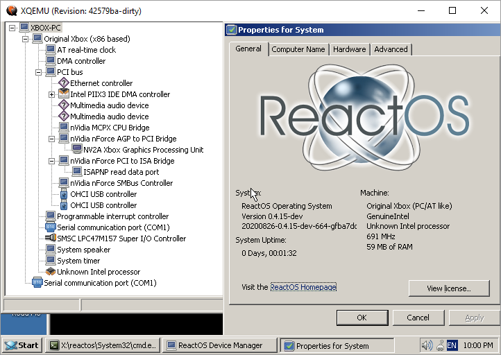The image size is (501, 355).
Task: Select the second OHCI USB controller entry
Action: click(x=103, y=205)
